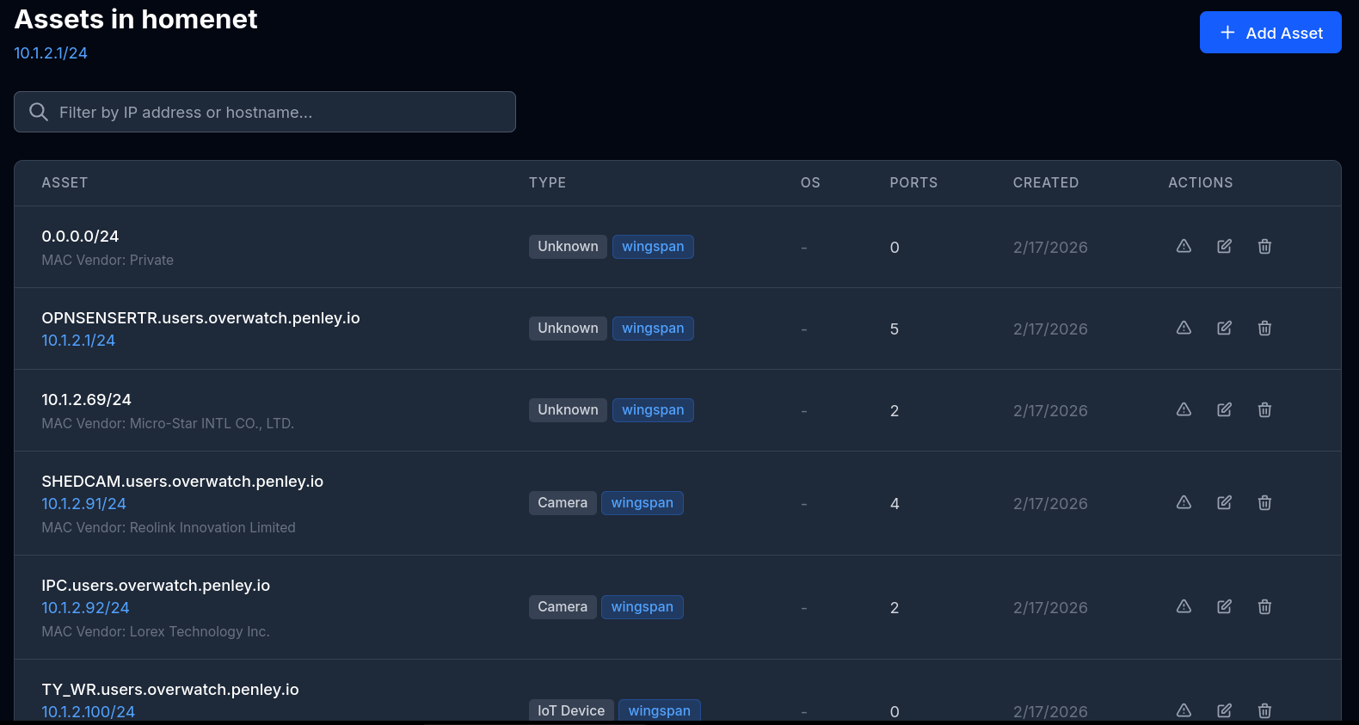Click 'MAC Vendor: Reolink Innovation Limited' text
Viewport: 1359px width, 725px height.
[169, 527]
